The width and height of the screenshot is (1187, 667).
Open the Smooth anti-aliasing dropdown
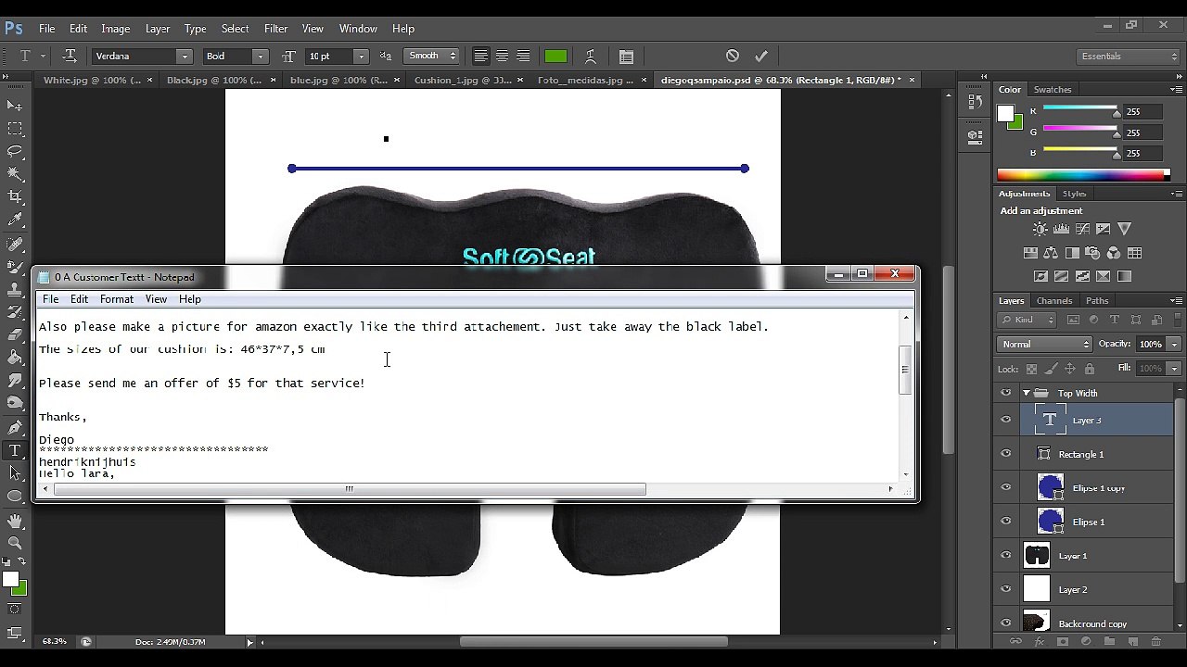point(432,57)
